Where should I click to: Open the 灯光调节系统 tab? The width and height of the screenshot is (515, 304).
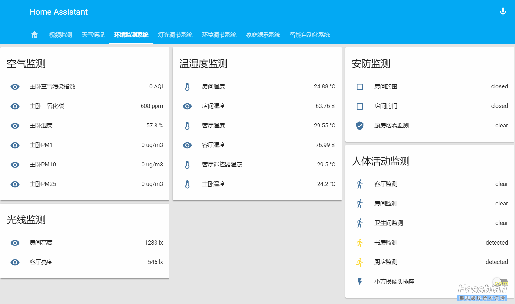175,34
